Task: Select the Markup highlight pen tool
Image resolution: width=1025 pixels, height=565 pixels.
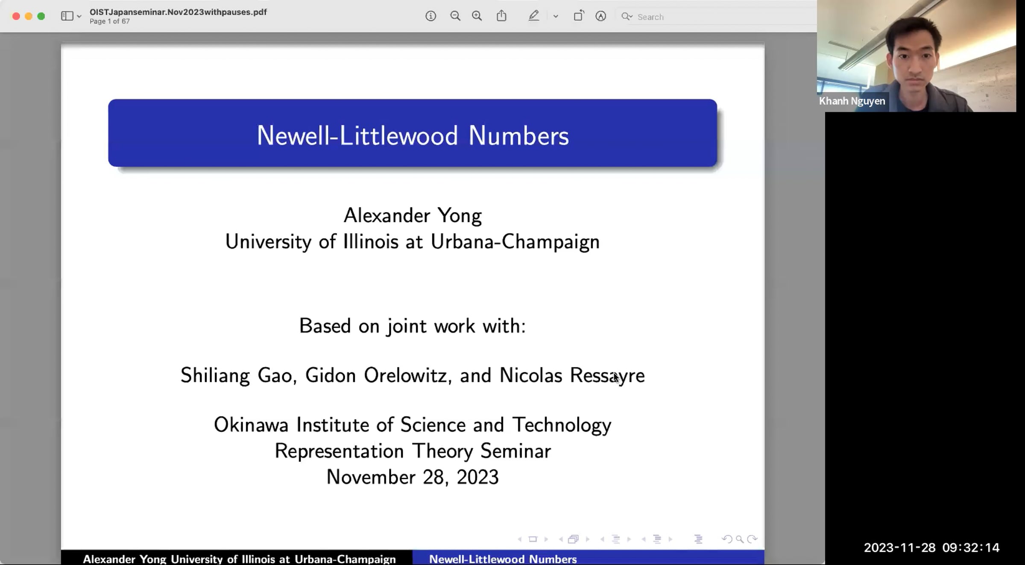Action: tap(533, 16)
